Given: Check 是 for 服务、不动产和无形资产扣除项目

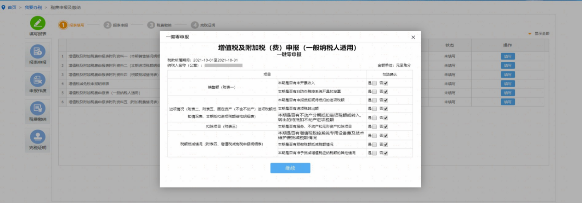Looking at the screenshot, I should click(374, 126).
